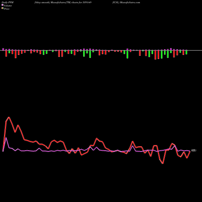This screenshot has width=202, height=202.
Task: Click the lowest dip of the red price line
Action: [x=163, y=164]
